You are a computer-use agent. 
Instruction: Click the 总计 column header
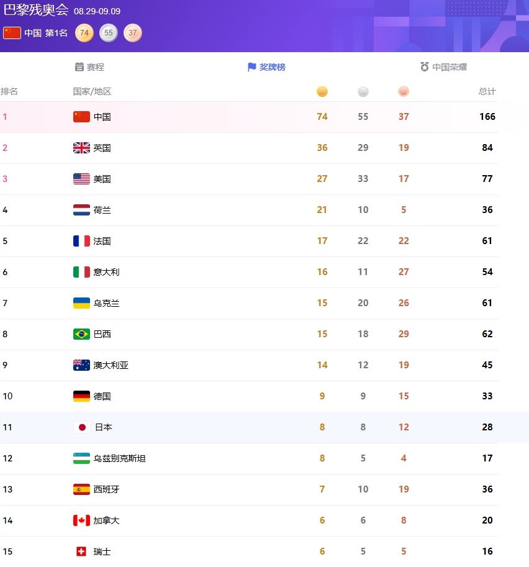[487, 91]
